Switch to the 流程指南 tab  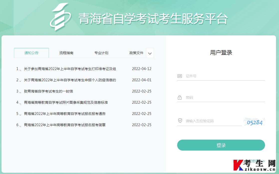[66, 53]
